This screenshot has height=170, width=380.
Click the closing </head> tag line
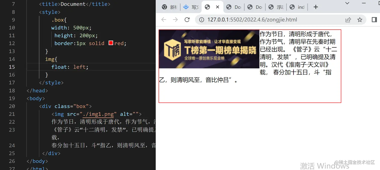(x=37, y=90)
